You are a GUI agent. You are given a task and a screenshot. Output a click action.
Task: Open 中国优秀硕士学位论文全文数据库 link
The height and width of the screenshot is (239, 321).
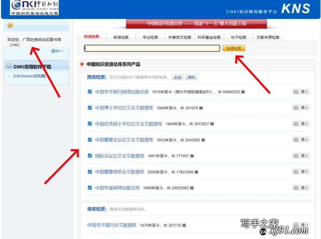129,124
